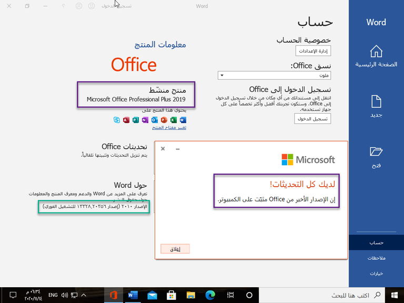The height and width of the screenshot is (303, 404).
Task: Launch Microsoft Edge from taskbar
Action: coord(210,295)
